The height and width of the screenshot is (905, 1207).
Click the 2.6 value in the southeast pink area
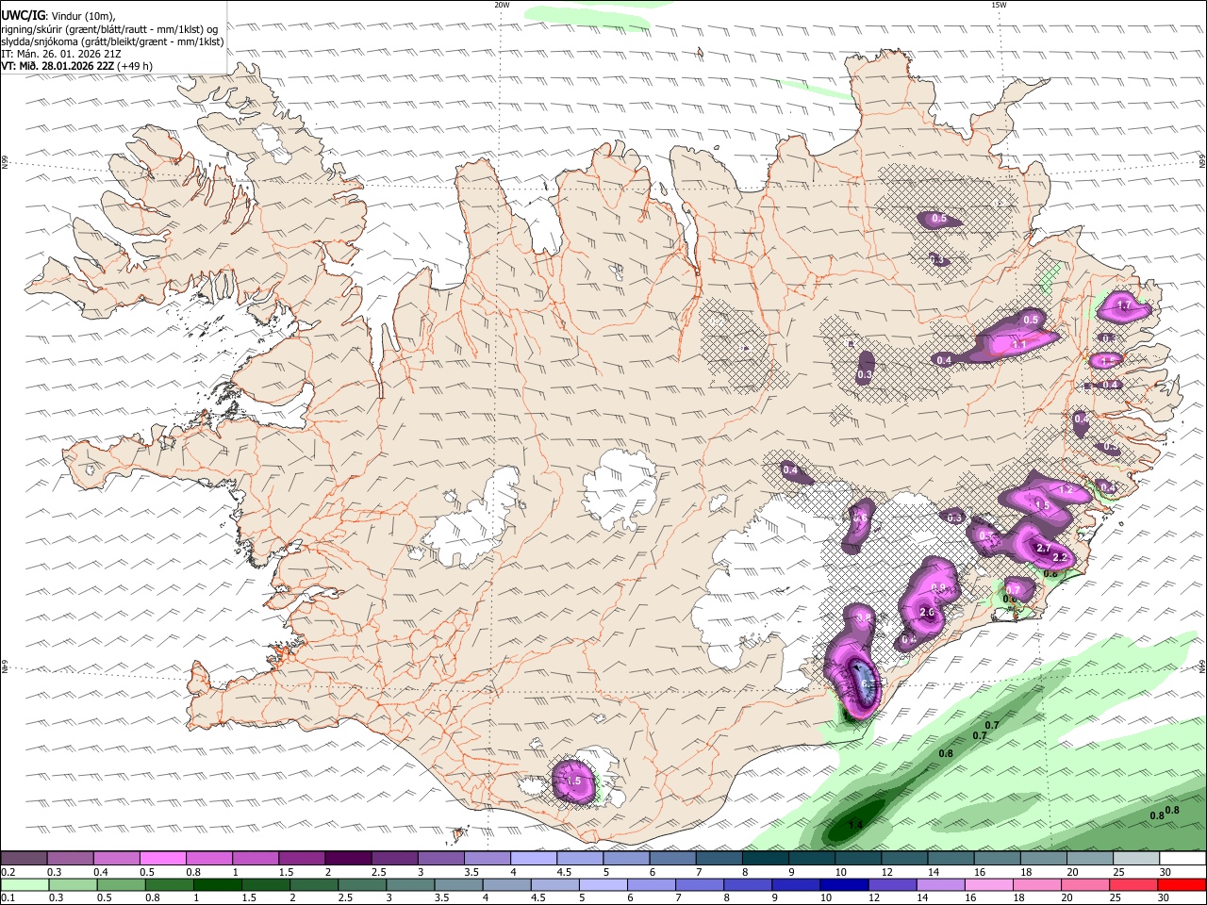(926, 613)
